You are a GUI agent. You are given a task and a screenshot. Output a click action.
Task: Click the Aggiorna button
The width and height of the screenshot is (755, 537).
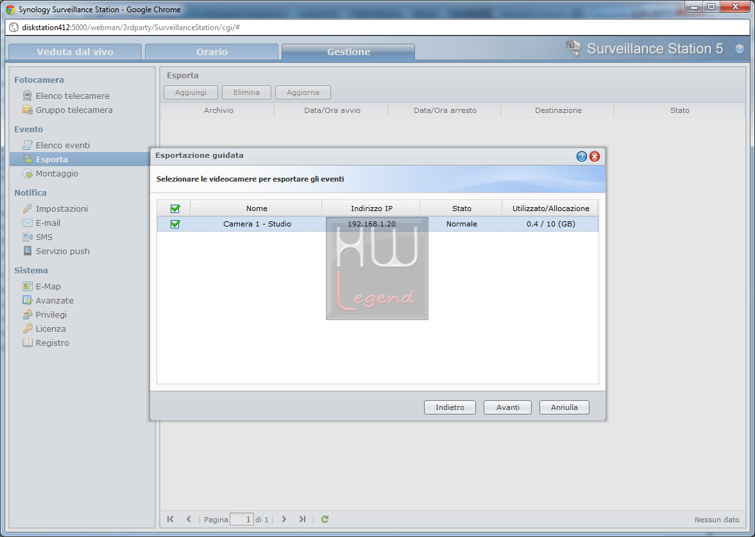click(303, 92)
